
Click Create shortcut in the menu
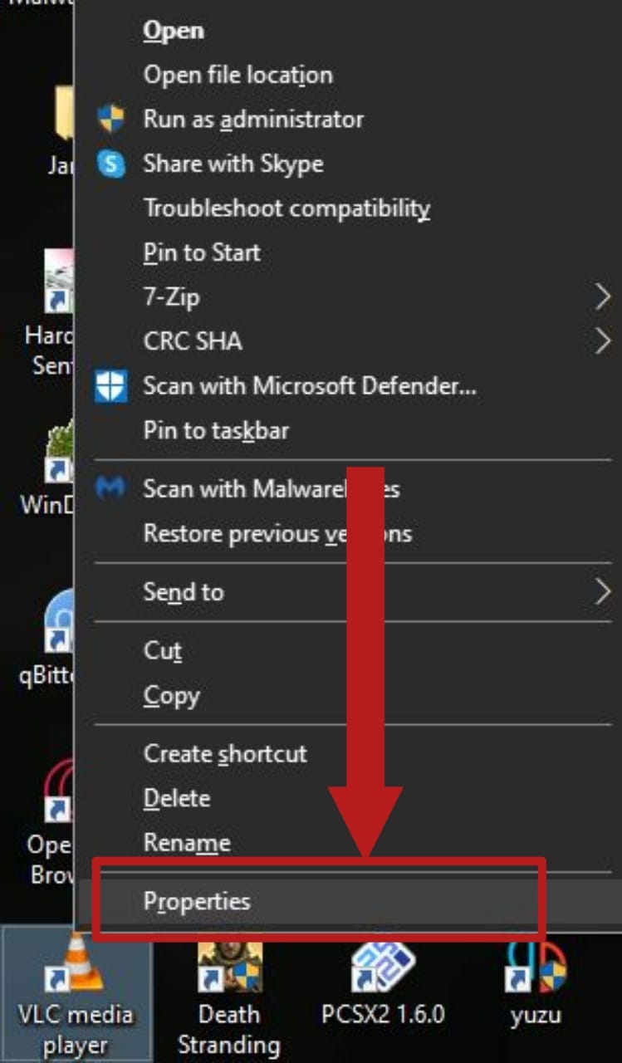point(225,753)
